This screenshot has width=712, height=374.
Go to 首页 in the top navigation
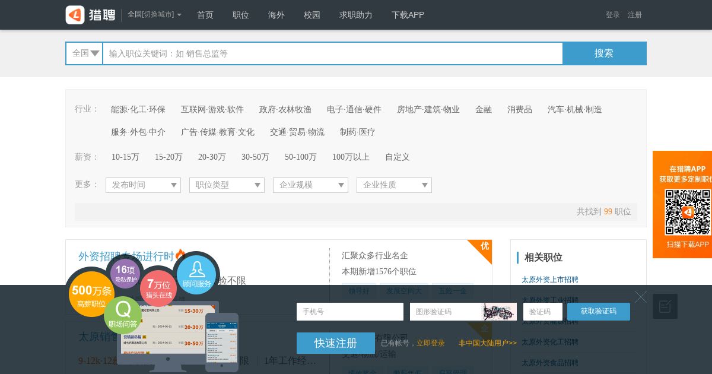205,15
